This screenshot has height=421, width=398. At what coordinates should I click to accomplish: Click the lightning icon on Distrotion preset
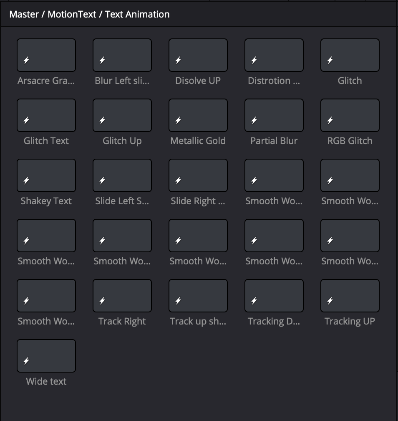click(254, 60)
